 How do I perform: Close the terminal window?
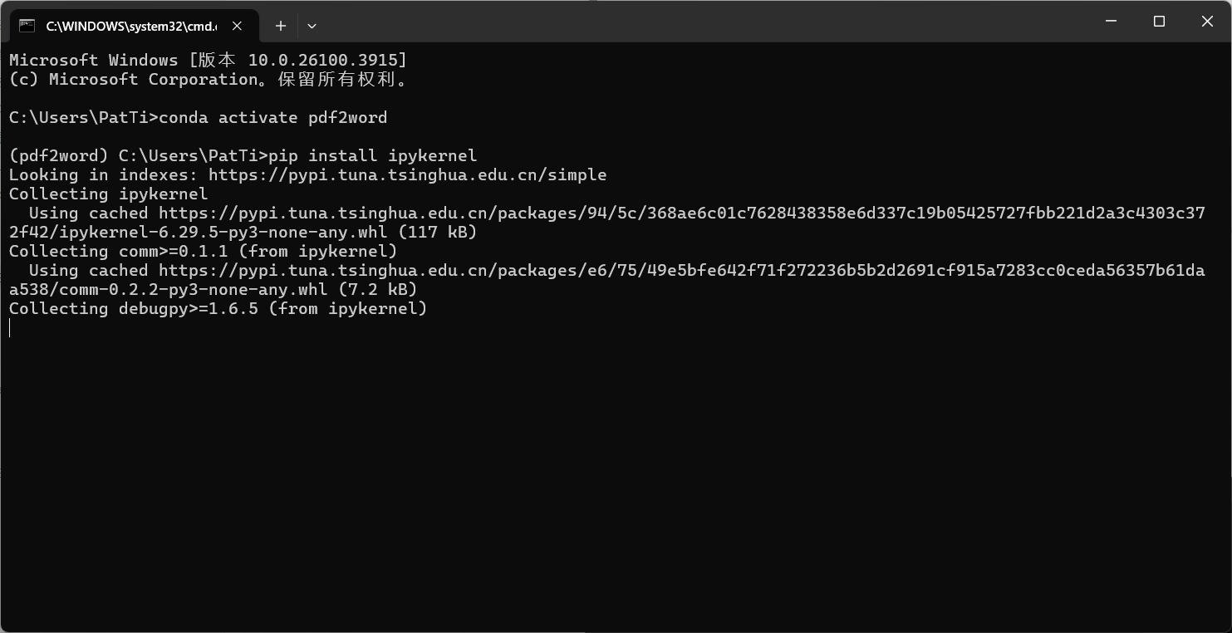point(1207,22)
